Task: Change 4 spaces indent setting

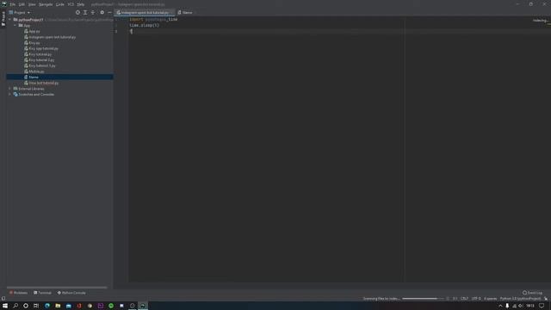Action: (x=490, y=299)
